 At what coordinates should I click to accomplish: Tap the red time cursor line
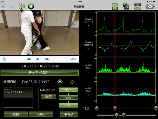click(x=115, y=57)
